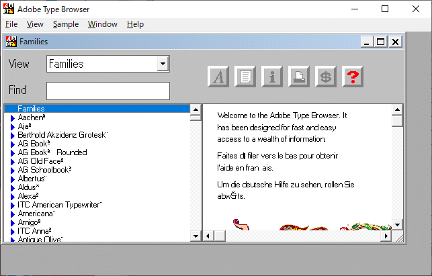Select the Aldus family entry

pyautogui.click(x=28, y=187)
